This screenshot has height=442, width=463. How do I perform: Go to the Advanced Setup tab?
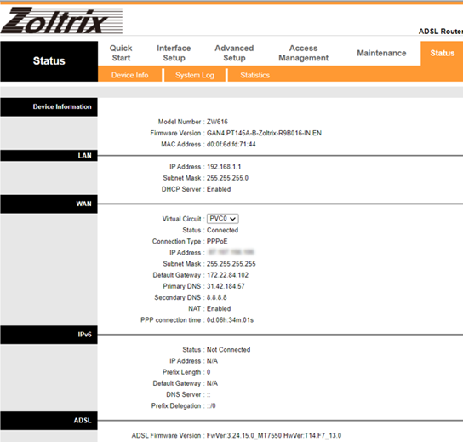(x=234, y=53)
